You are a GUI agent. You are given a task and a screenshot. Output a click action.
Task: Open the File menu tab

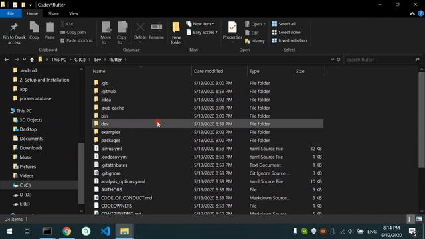pyautogui.click(x=11, y=13)
